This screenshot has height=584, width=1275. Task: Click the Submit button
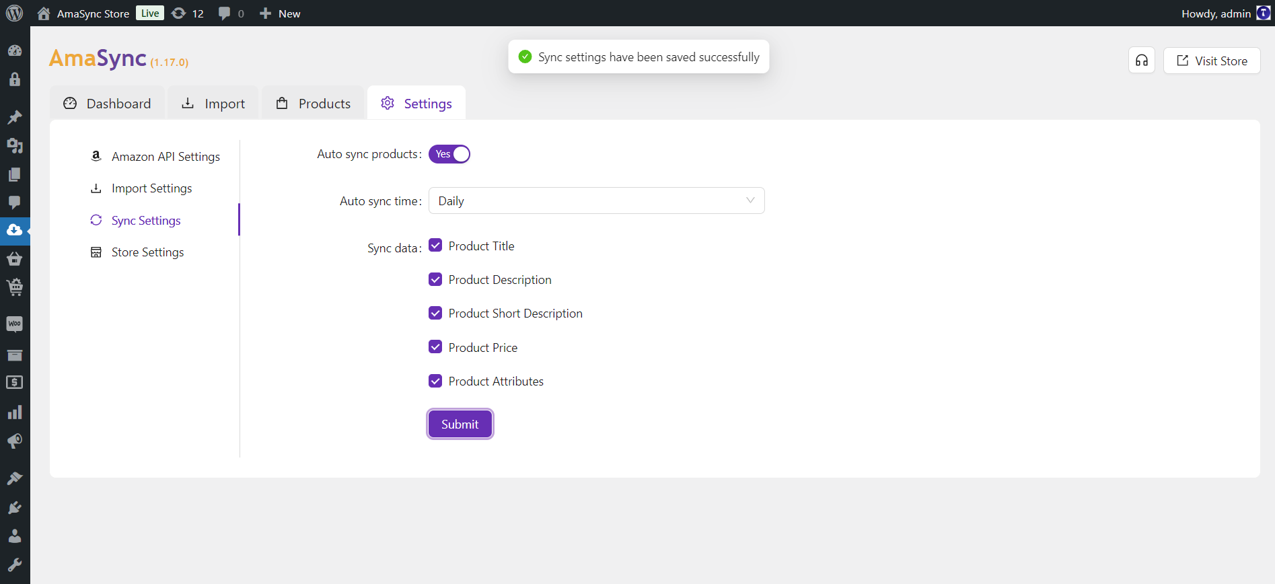coord(460,424)
